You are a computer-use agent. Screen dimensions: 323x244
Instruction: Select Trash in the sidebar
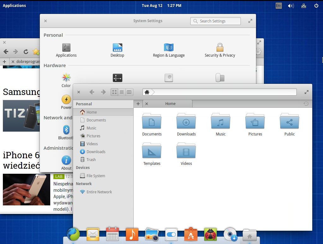[x=91, y=160]
